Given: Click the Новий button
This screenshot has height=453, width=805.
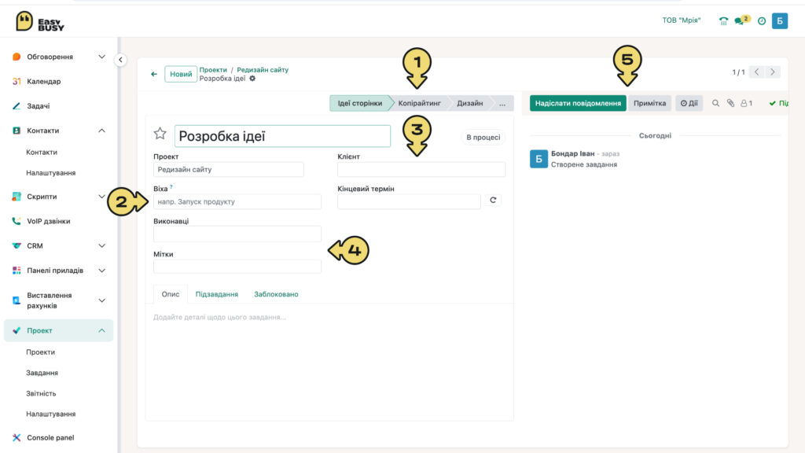Looking at the screenshot, I should point(181,74).
